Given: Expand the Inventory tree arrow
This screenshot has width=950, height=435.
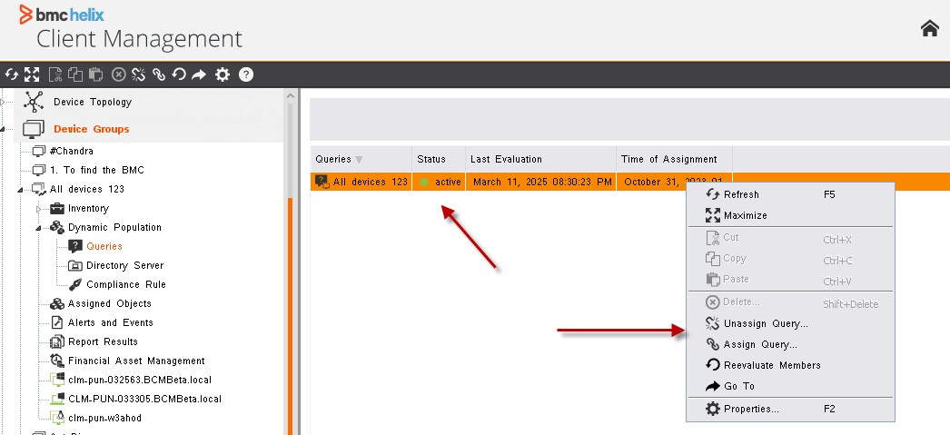Looking at the screenshot, I should [39, 209].
